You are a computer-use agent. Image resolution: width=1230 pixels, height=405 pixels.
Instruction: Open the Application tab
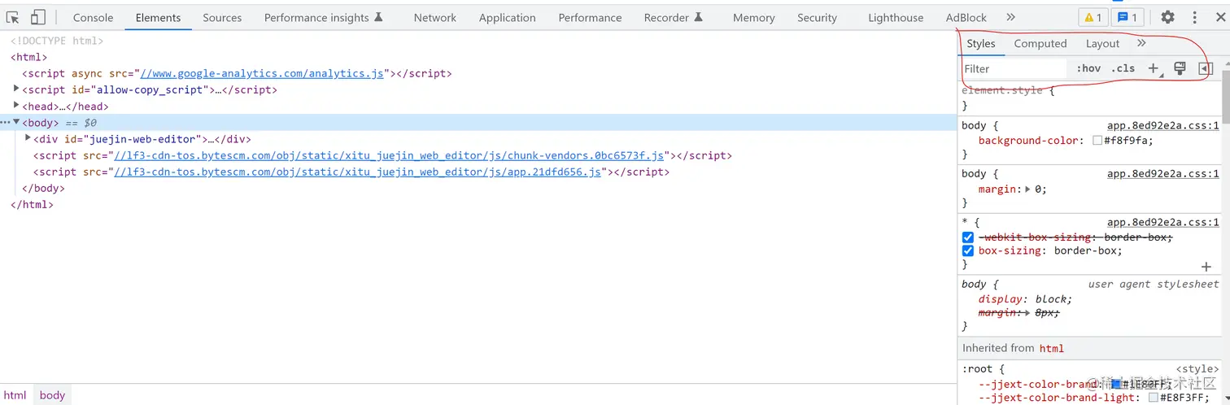pyautogui.click(x=508, y=17)
